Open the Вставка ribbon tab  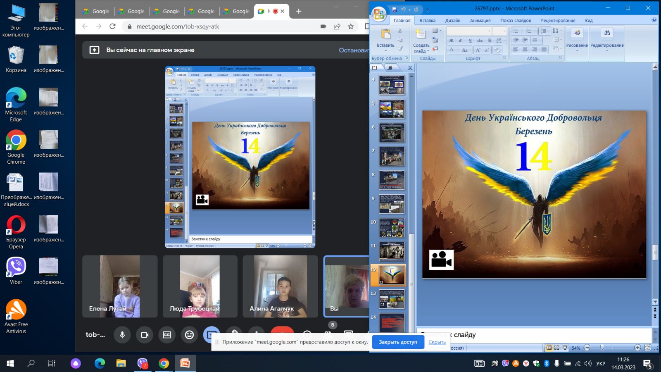pos(428,20)
